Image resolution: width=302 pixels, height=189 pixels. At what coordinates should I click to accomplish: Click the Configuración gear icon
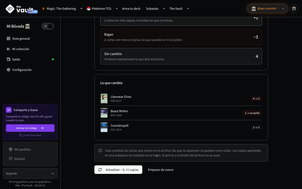[9, 70]
